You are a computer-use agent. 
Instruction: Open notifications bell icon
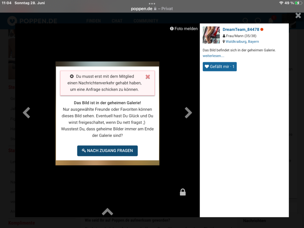[271, 20]
